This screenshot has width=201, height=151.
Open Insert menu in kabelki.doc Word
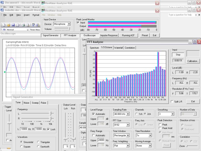click(27, 15)
